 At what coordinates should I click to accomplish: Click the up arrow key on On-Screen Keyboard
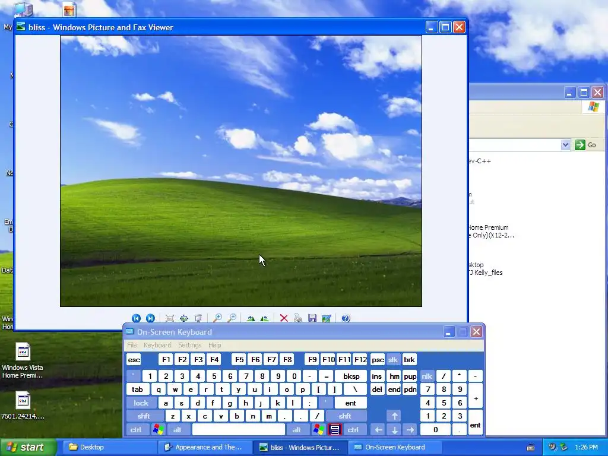click(394, 416)
